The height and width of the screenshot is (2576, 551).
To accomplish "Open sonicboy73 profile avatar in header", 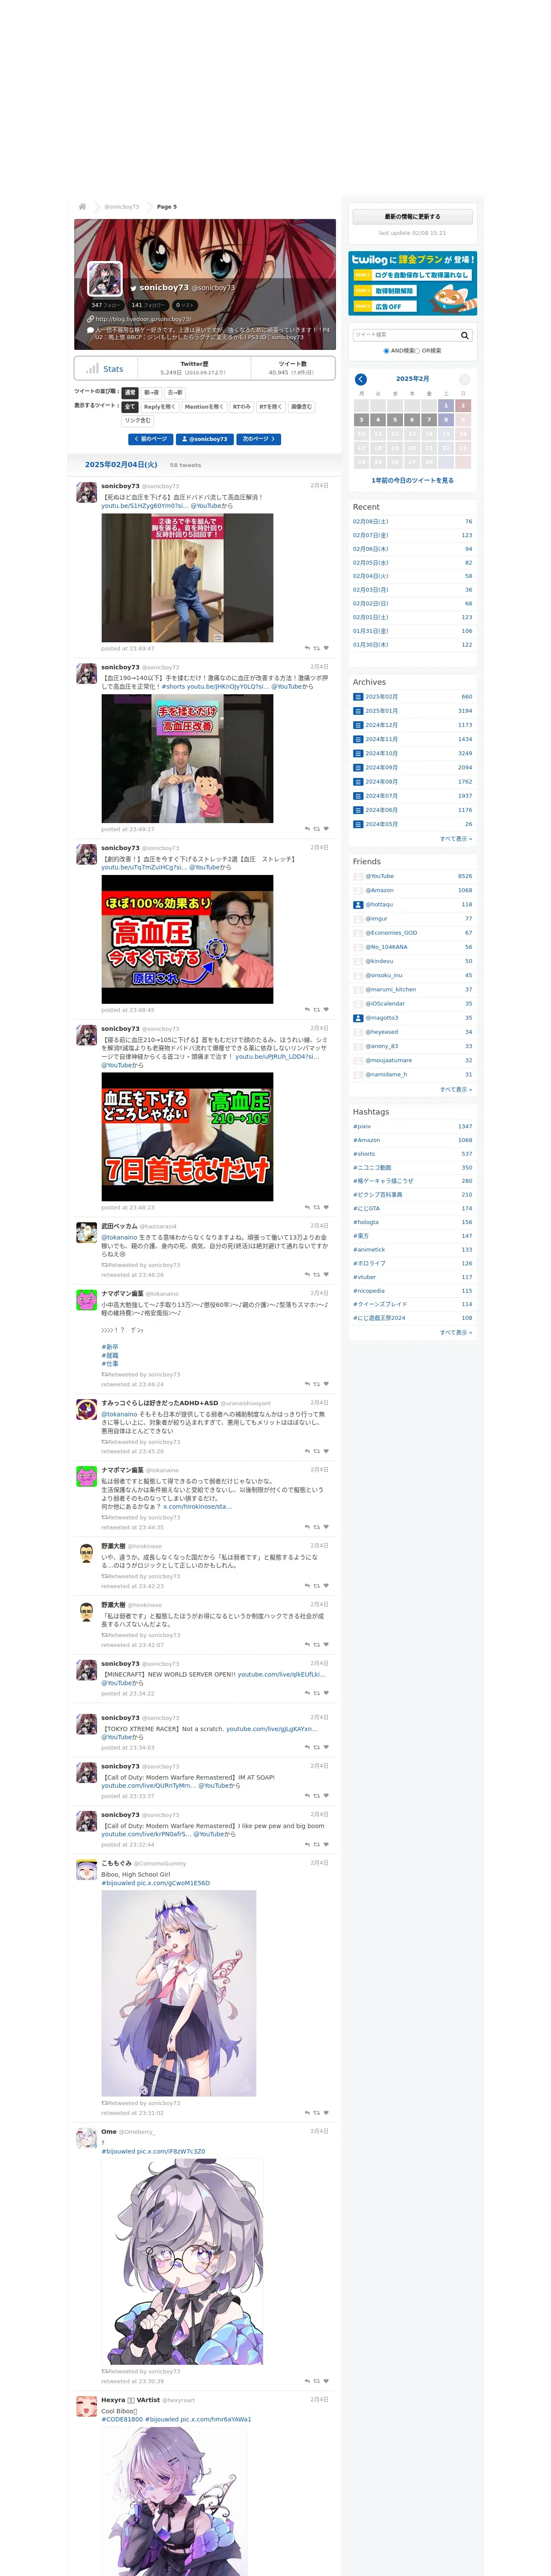I will [x=105, y=278].
